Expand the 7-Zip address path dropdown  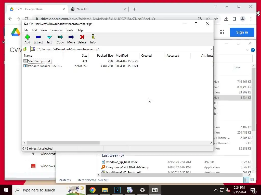pyautogui.click(x=211, y=49)
